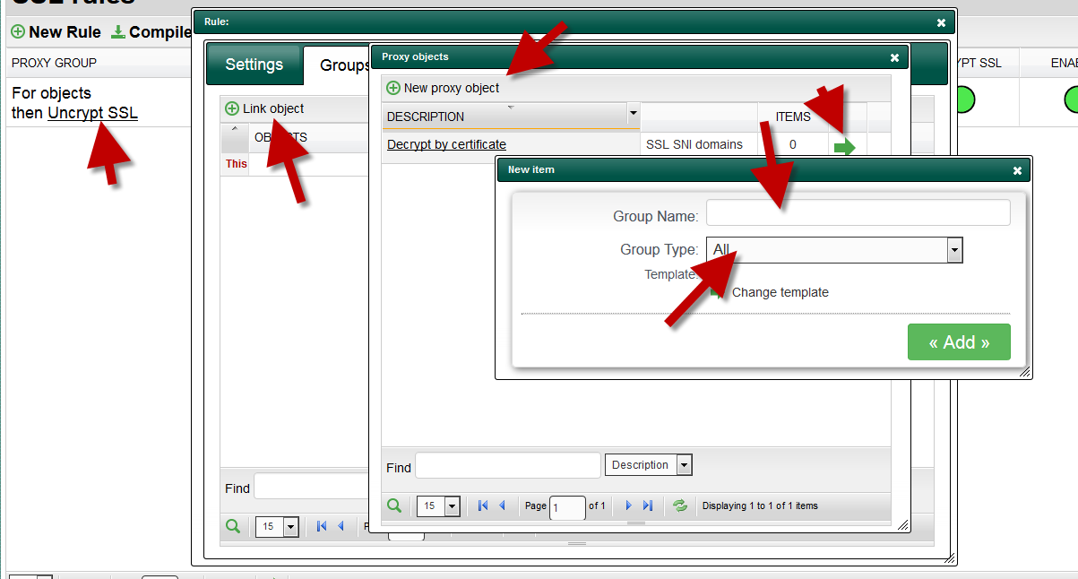Click the ITEMS column header
Image resolution: width=1078 pixels, height=579 pixels.
click(793, 117)
